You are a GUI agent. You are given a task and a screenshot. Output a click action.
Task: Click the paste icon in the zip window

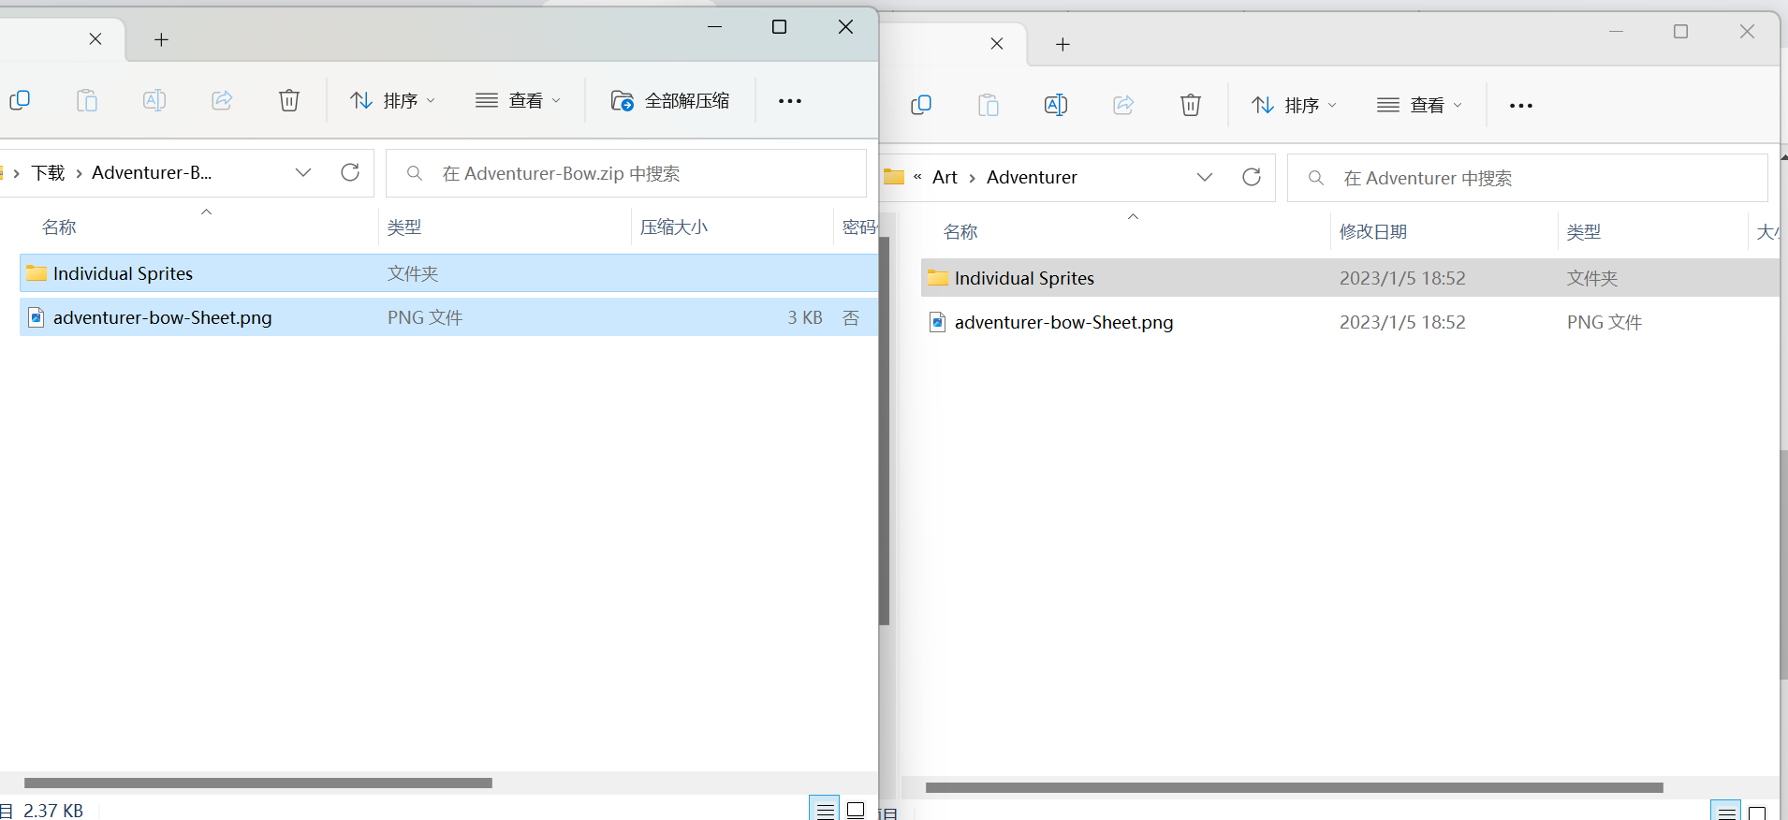[x=87, y=100]
